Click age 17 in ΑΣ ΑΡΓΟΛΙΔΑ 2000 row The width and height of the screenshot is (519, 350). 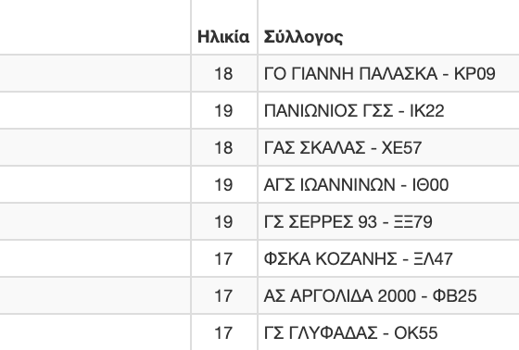[x=223, y=295]
